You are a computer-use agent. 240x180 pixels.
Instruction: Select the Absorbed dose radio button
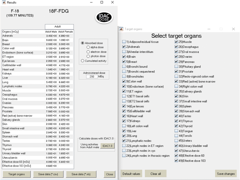click(x=82, y=43)
